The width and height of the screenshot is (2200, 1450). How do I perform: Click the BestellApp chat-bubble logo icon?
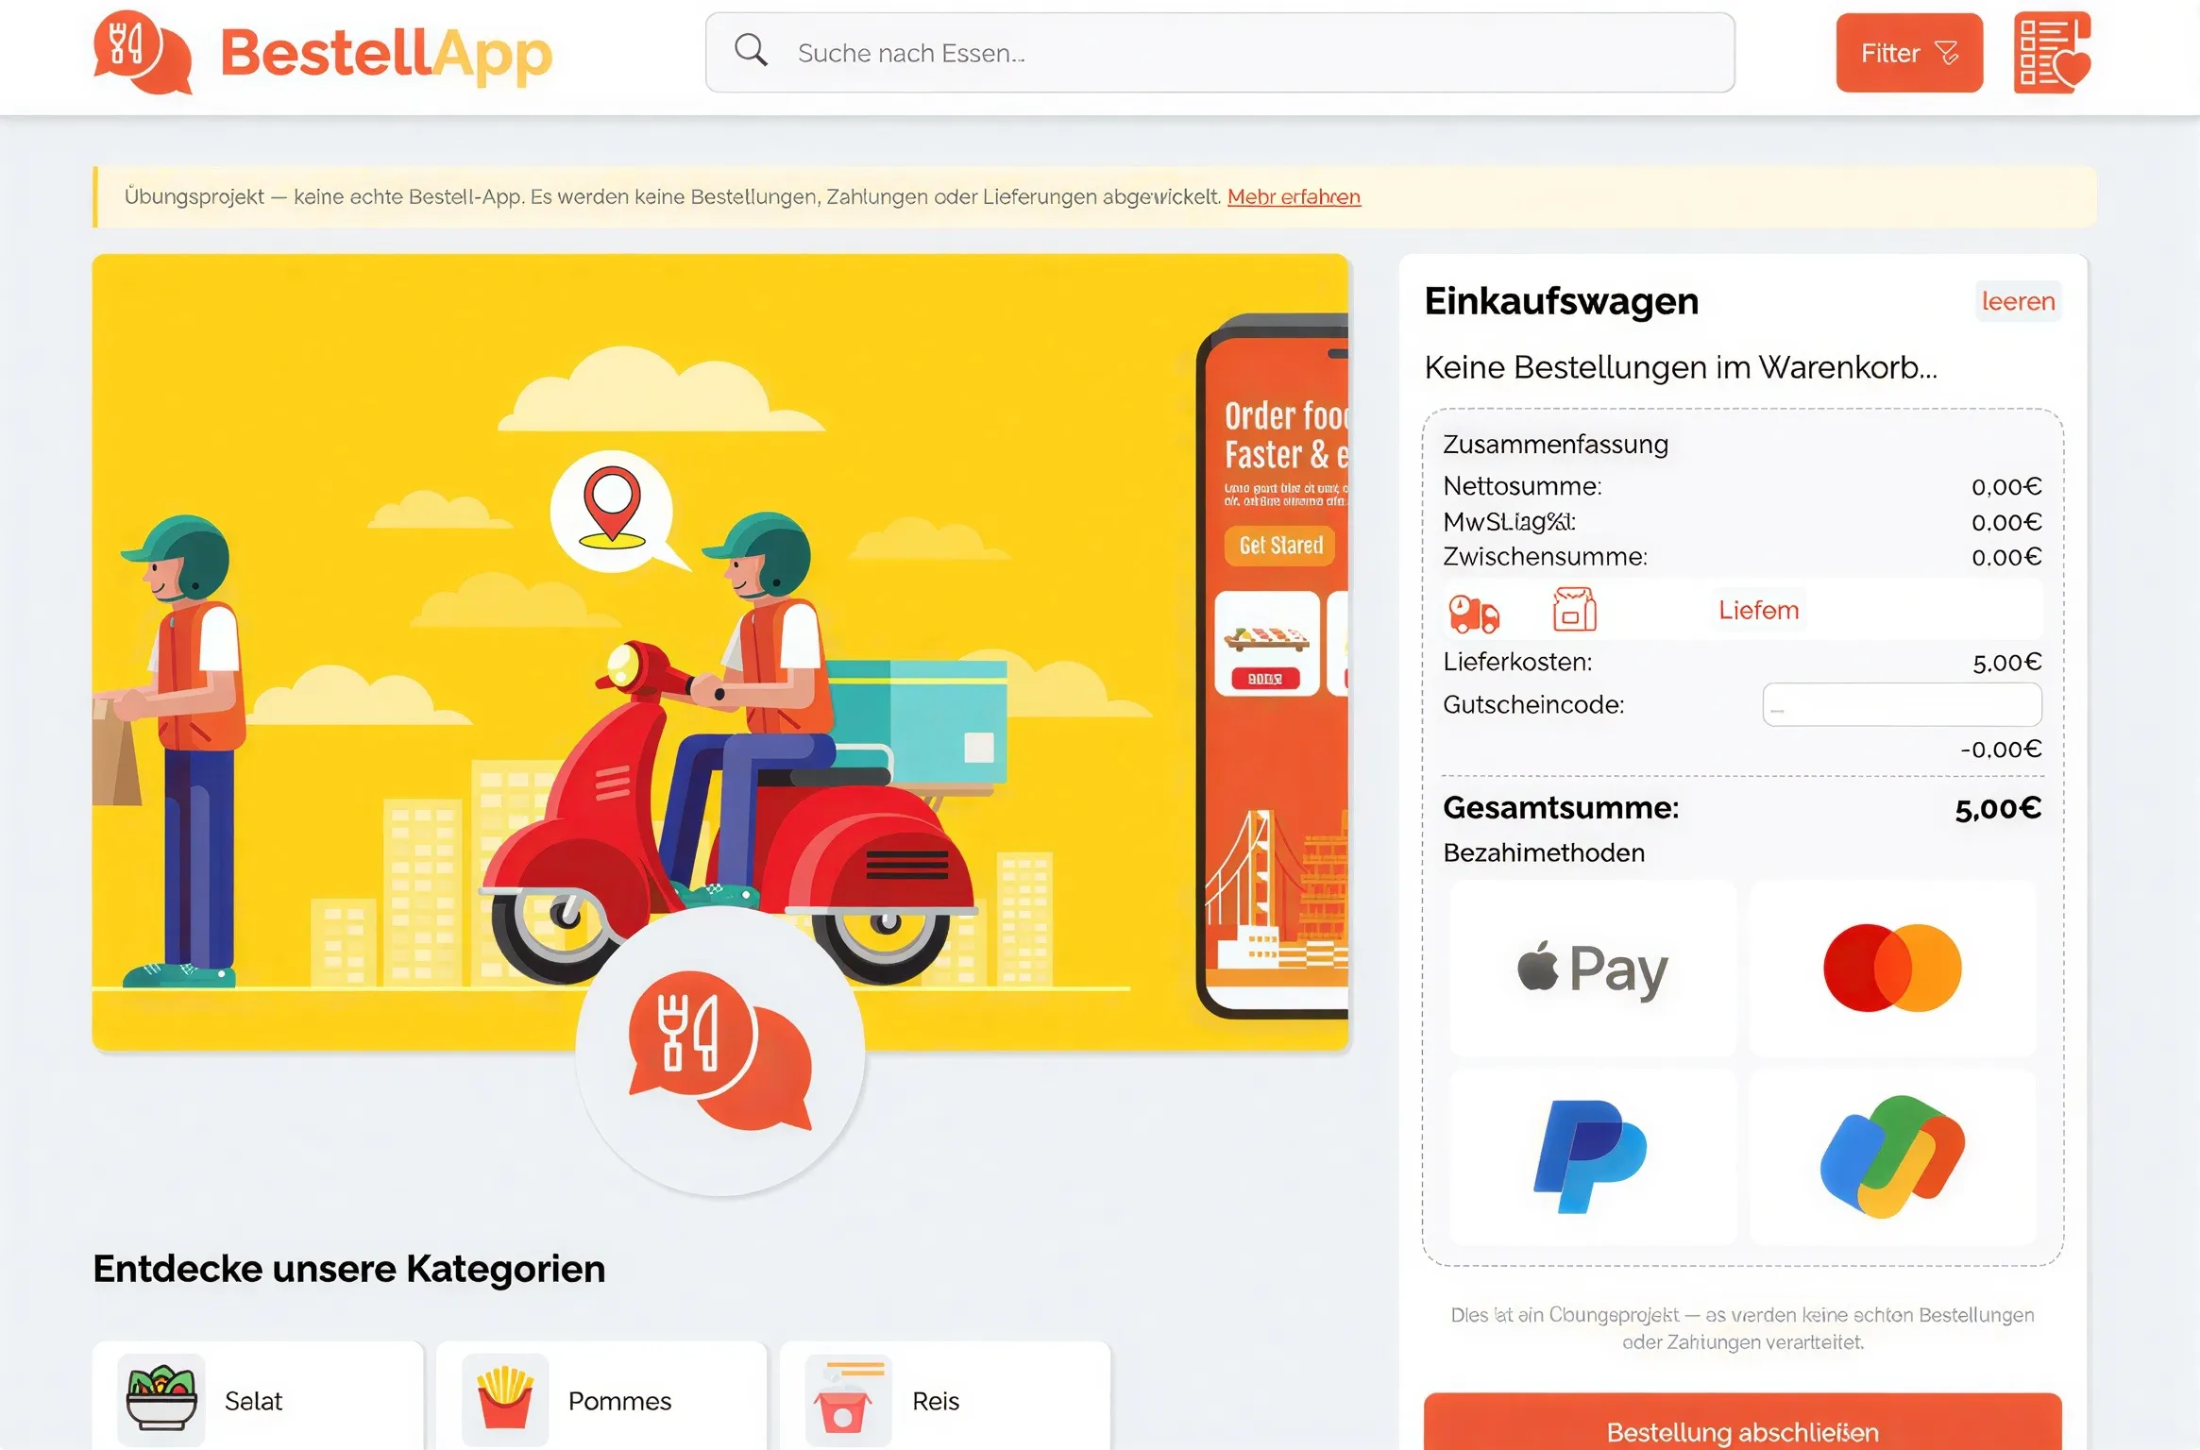point(143,52)
